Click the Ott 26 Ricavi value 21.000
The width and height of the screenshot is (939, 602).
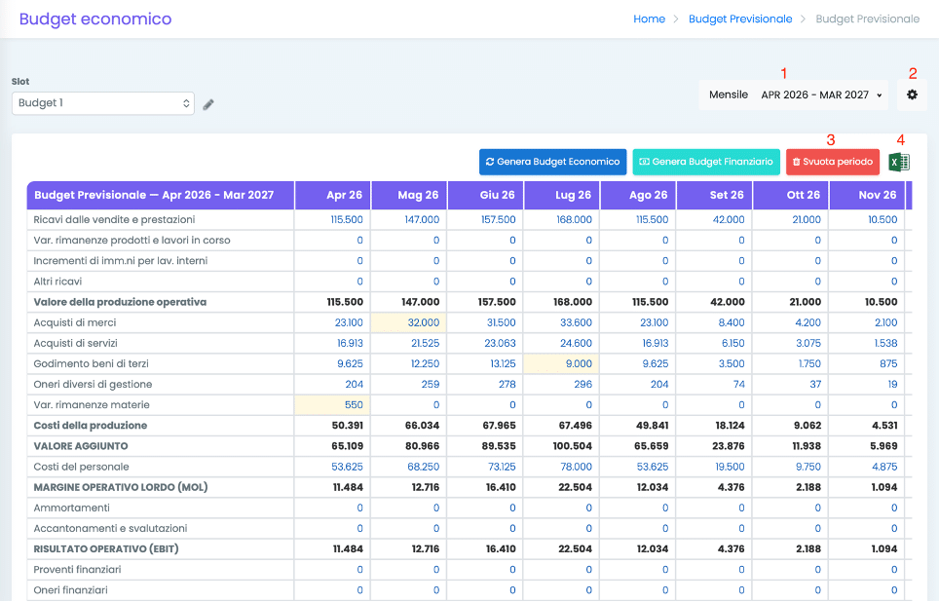click(806, 220)
